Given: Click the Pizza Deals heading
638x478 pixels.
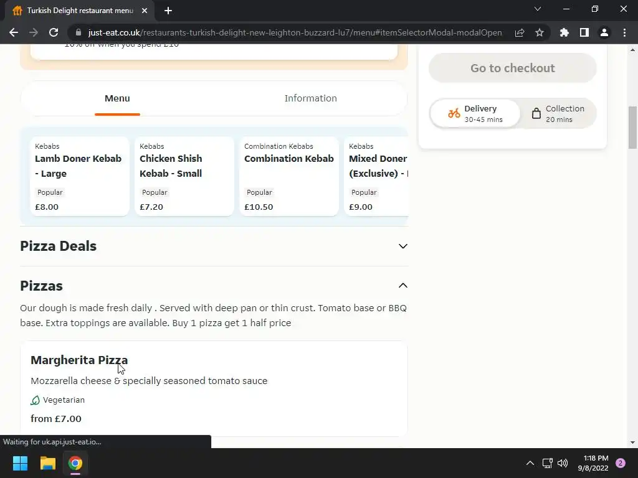Looking at the screenshot, I should pos(58,246).
